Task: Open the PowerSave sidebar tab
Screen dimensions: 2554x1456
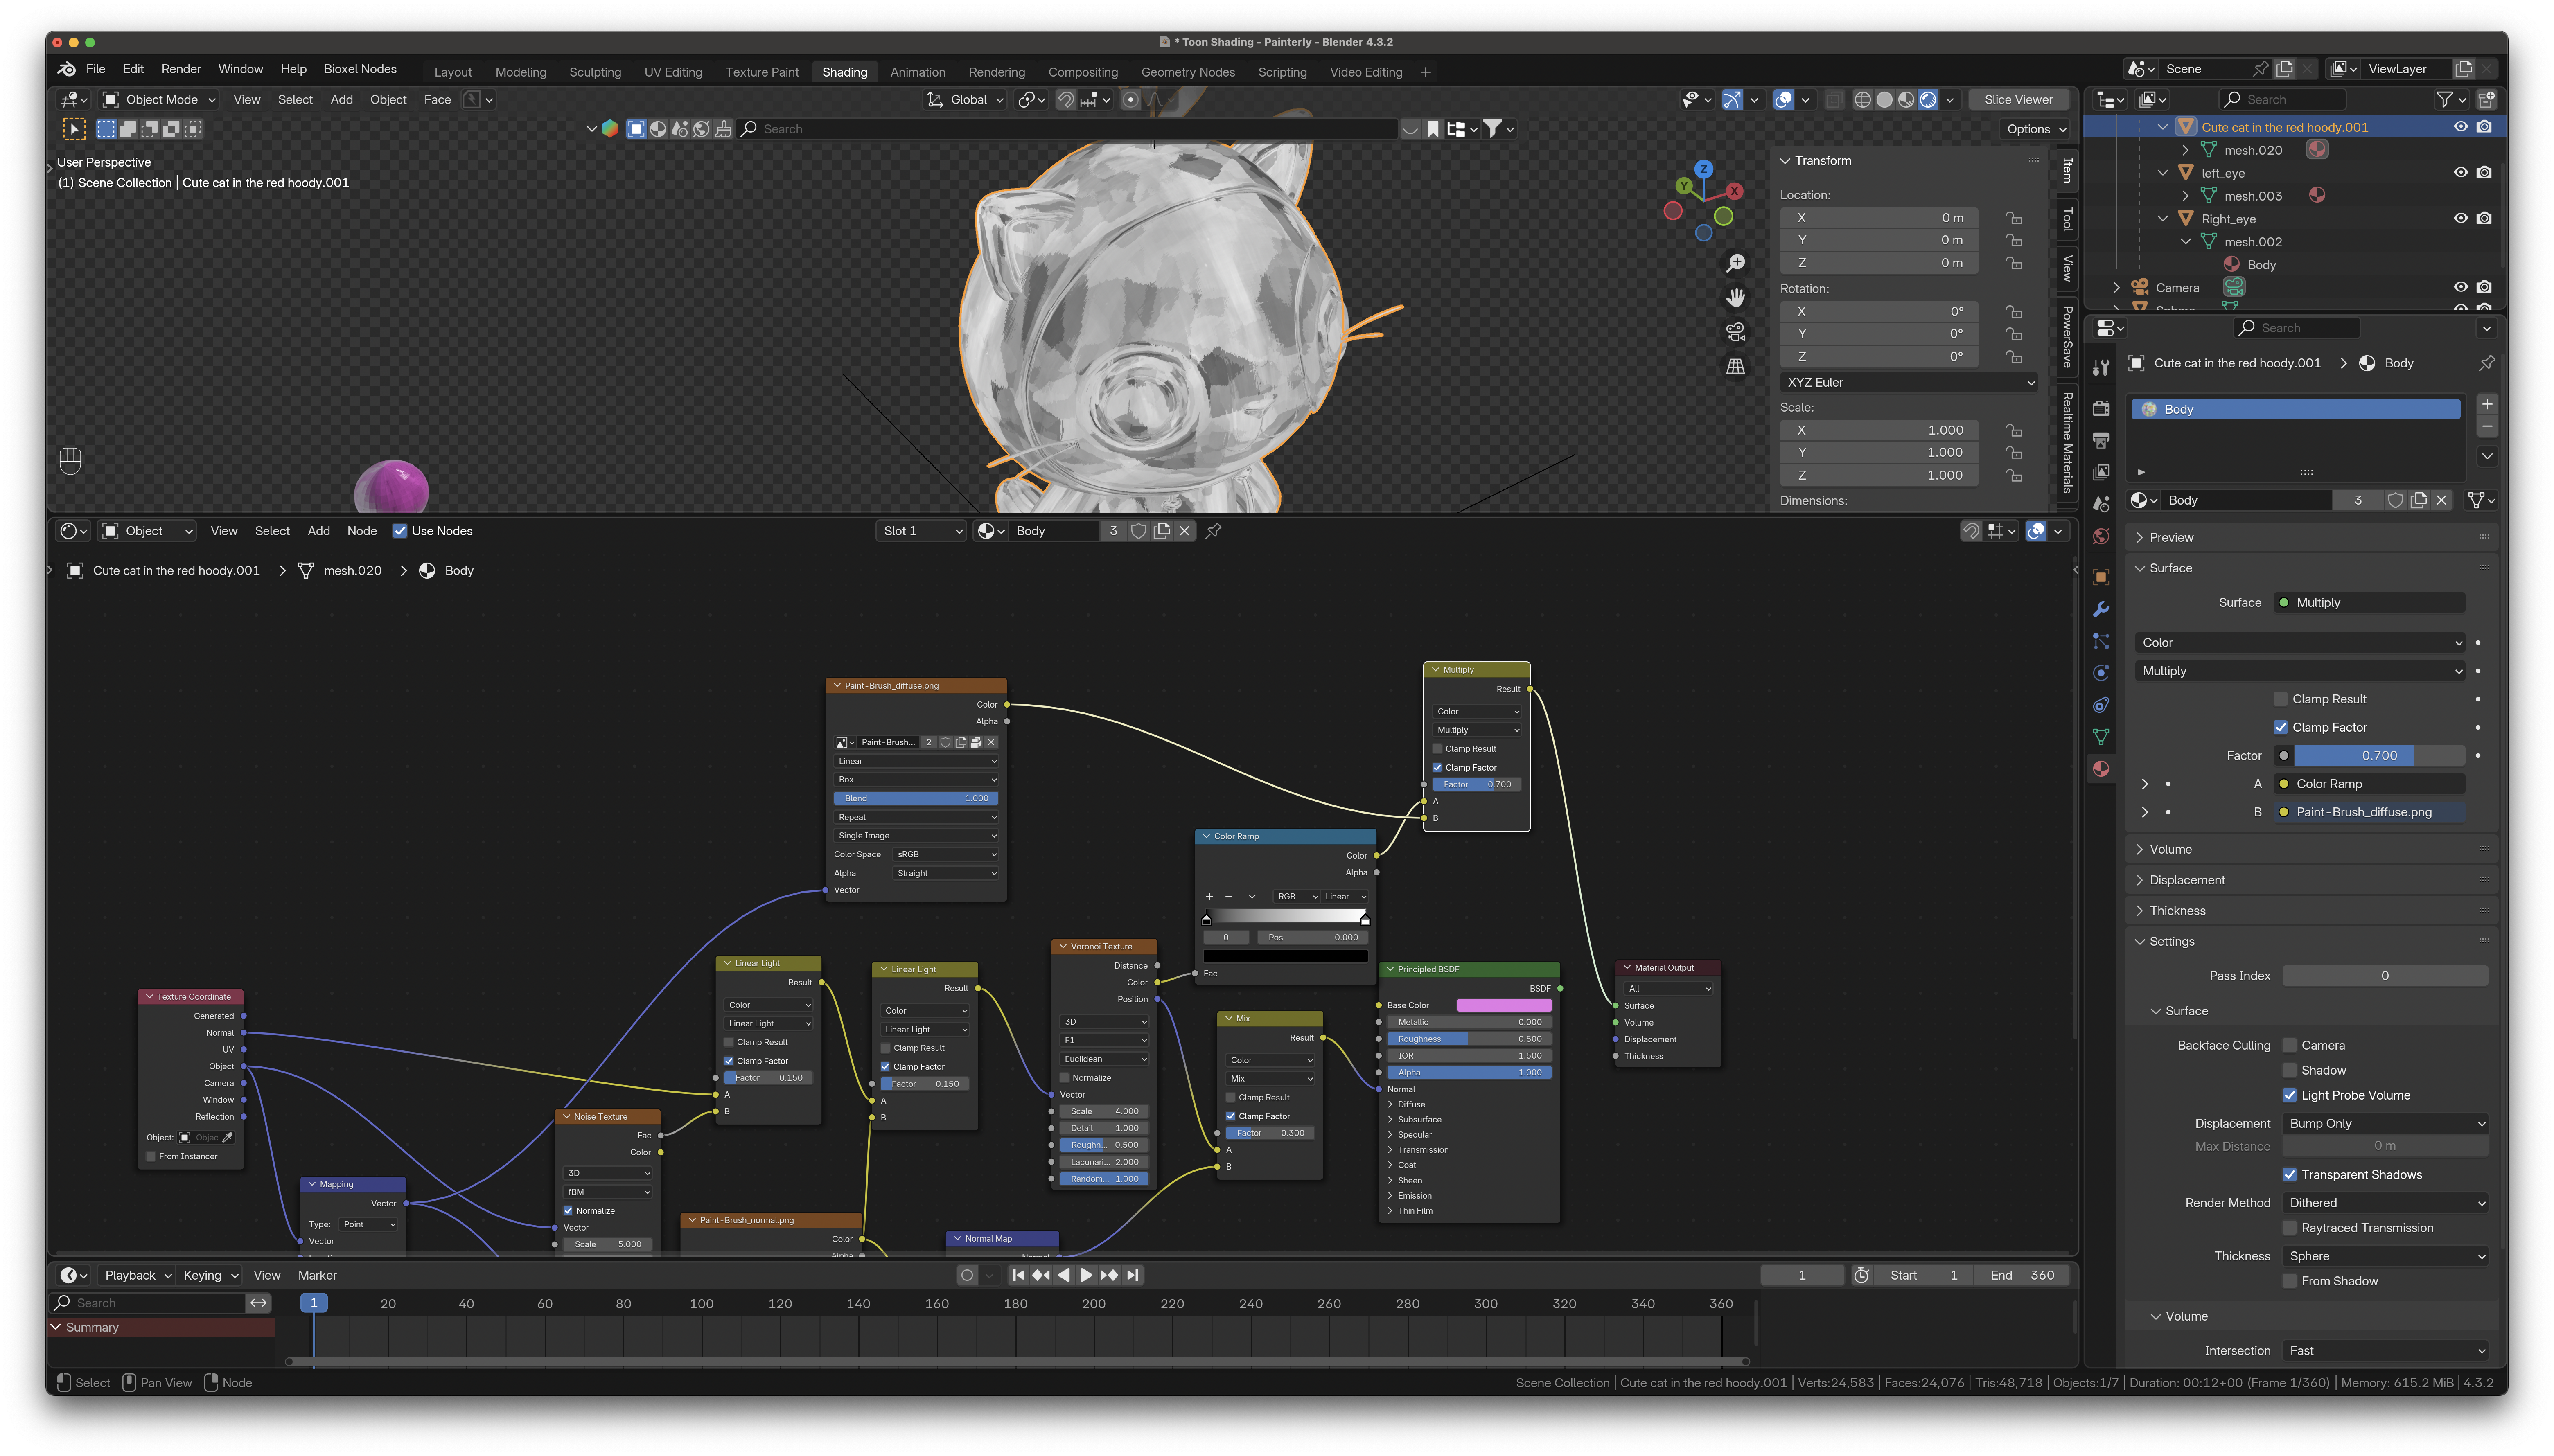Action: coord(2067,337)
